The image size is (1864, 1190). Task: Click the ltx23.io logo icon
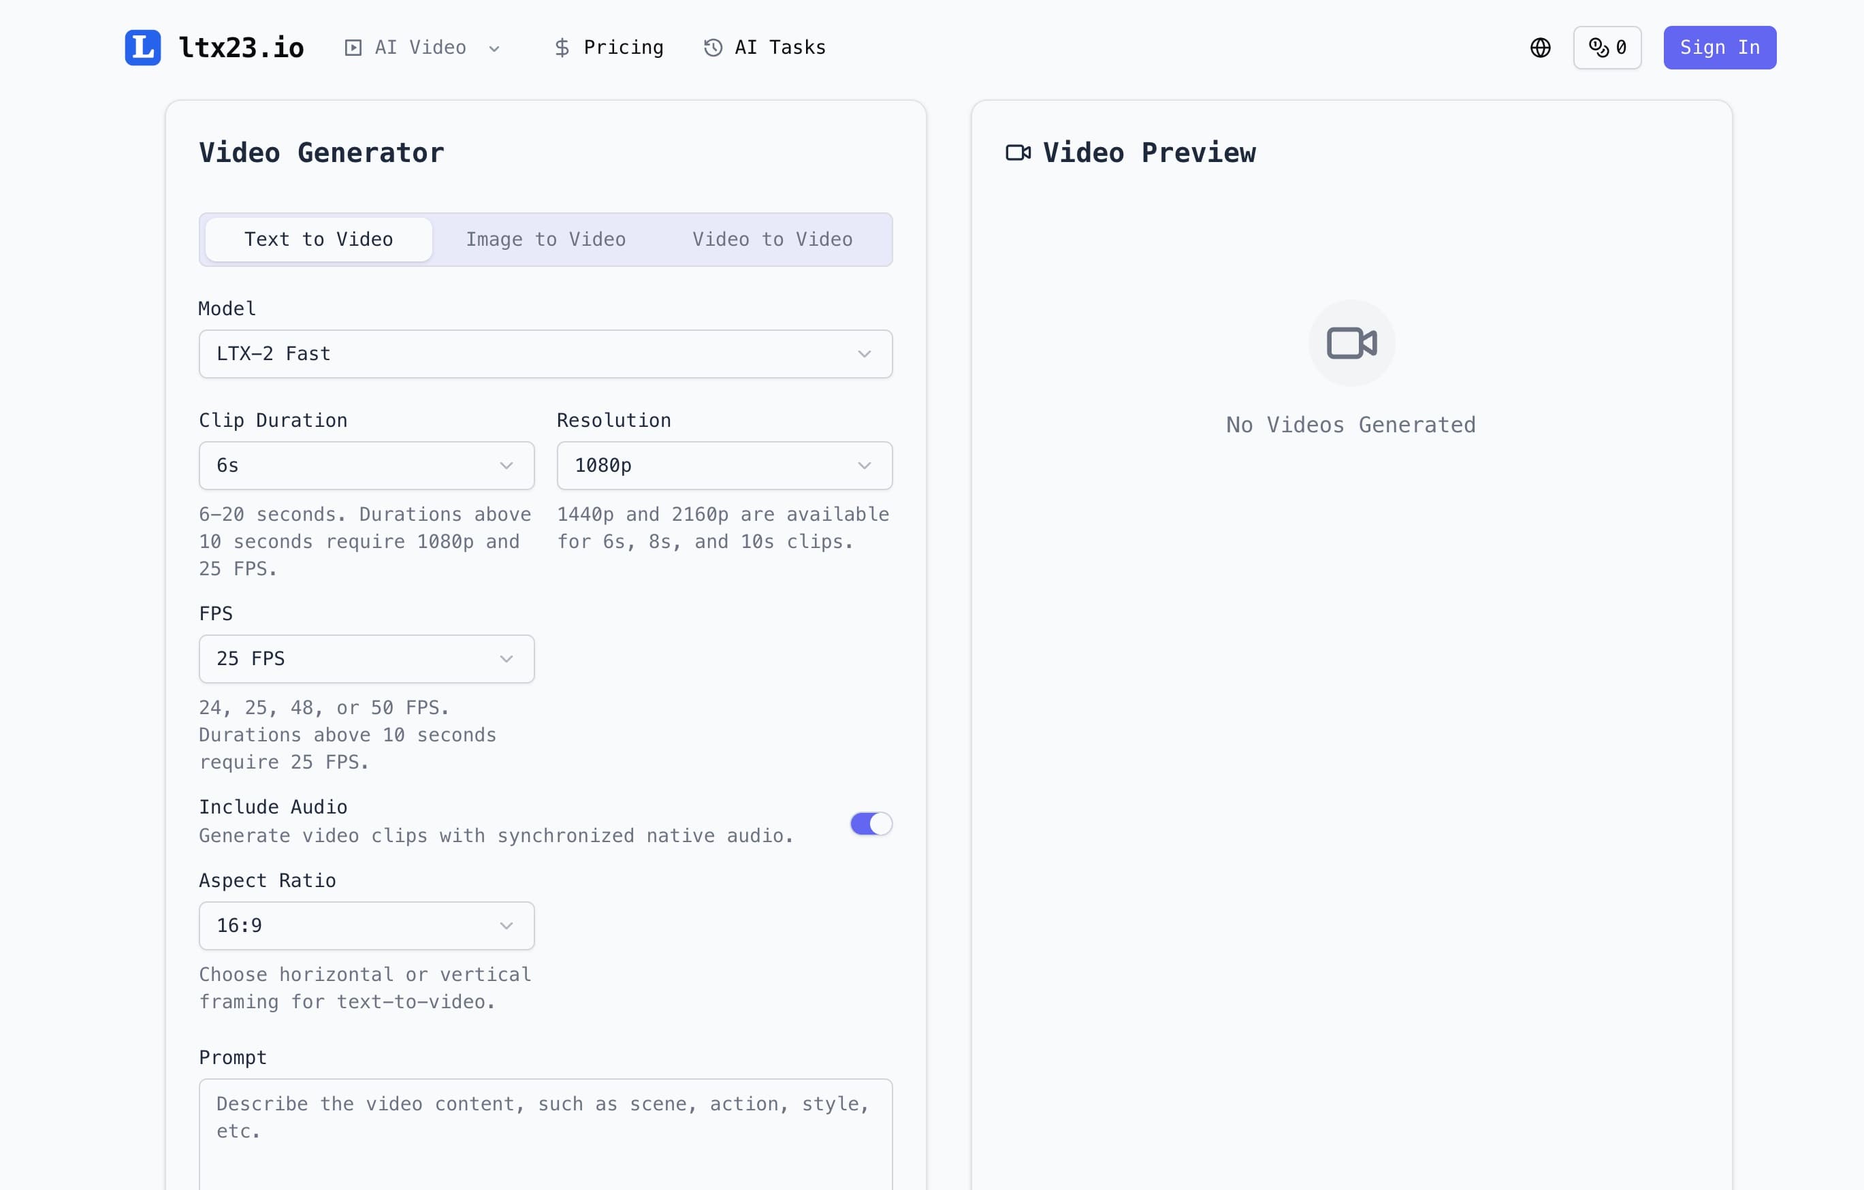pos(142,47)
